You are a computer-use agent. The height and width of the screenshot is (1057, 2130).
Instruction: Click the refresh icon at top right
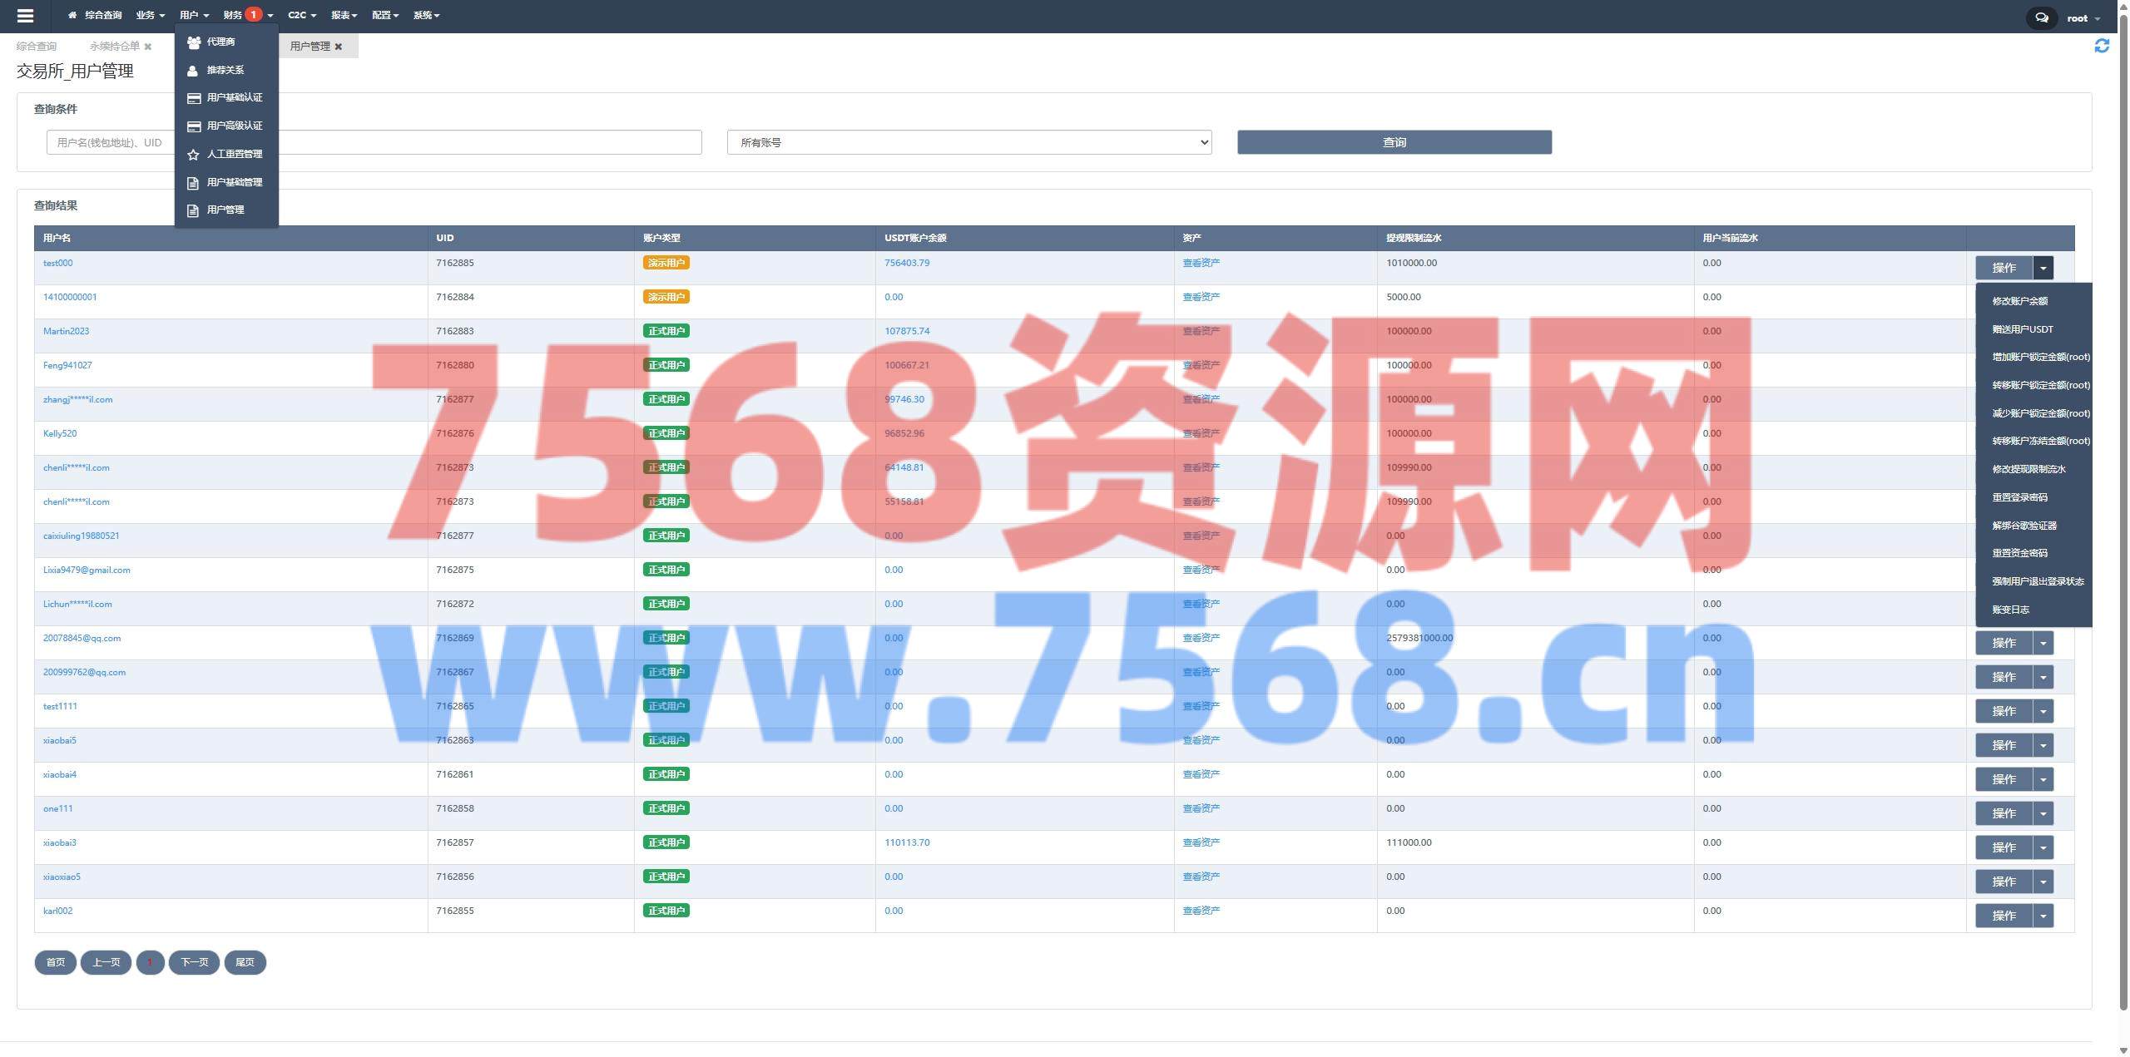pos(2102,46)
